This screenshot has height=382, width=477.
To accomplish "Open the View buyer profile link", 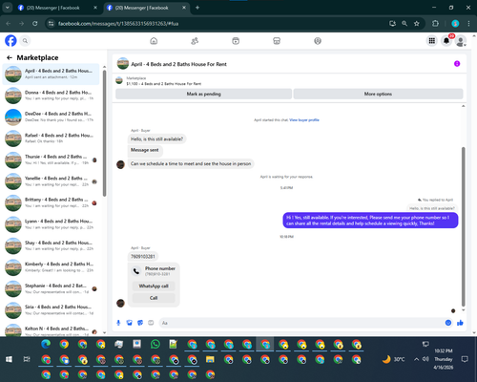I will (x=304, y=120).
